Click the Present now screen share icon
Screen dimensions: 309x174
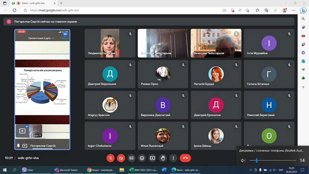(152, 158)
